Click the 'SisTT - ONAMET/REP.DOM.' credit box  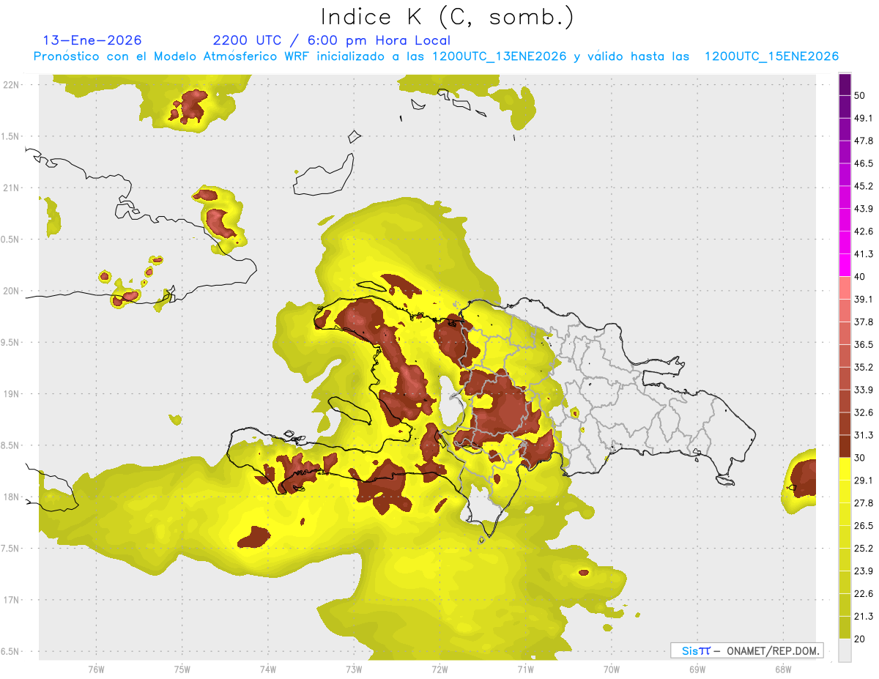[747, 650]
